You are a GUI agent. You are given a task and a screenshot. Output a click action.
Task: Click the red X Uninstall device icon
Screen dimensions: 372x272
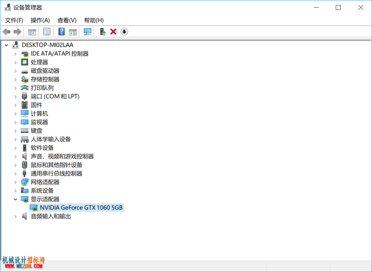click(113, 31)
